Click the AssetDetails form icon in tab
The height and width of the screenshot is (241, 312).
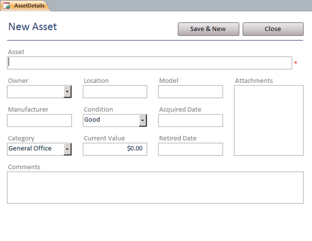coord(6,6)
